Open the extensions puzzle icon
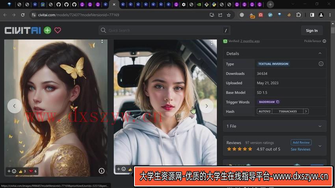The image size is (335, 188). pyautogui.click(x=298, y=15)
